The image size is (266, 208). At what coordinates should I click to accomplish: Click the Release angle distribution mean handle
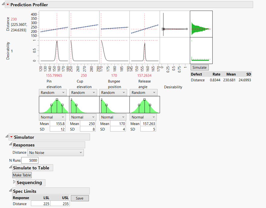(144, 99)
